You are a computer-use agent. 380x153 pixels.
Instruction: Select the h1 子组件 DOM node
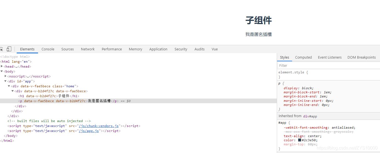click(x=49, y=96)
